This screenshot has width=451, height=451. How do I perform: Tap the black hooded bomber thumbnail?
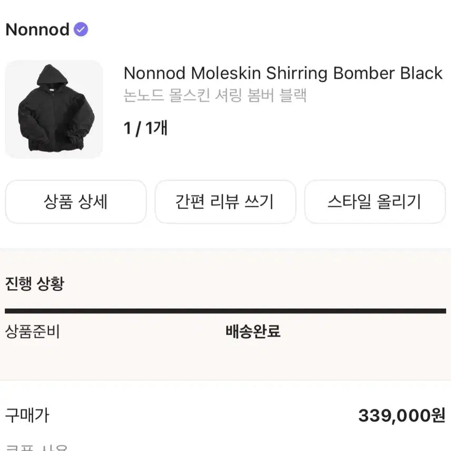click(x=54, y=109)
